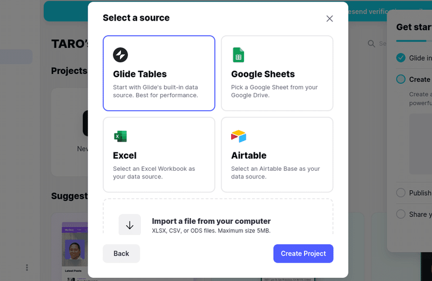Click the "Select a source" dialog title
This screenshot has height=281, width=432.
coord(136,18)
